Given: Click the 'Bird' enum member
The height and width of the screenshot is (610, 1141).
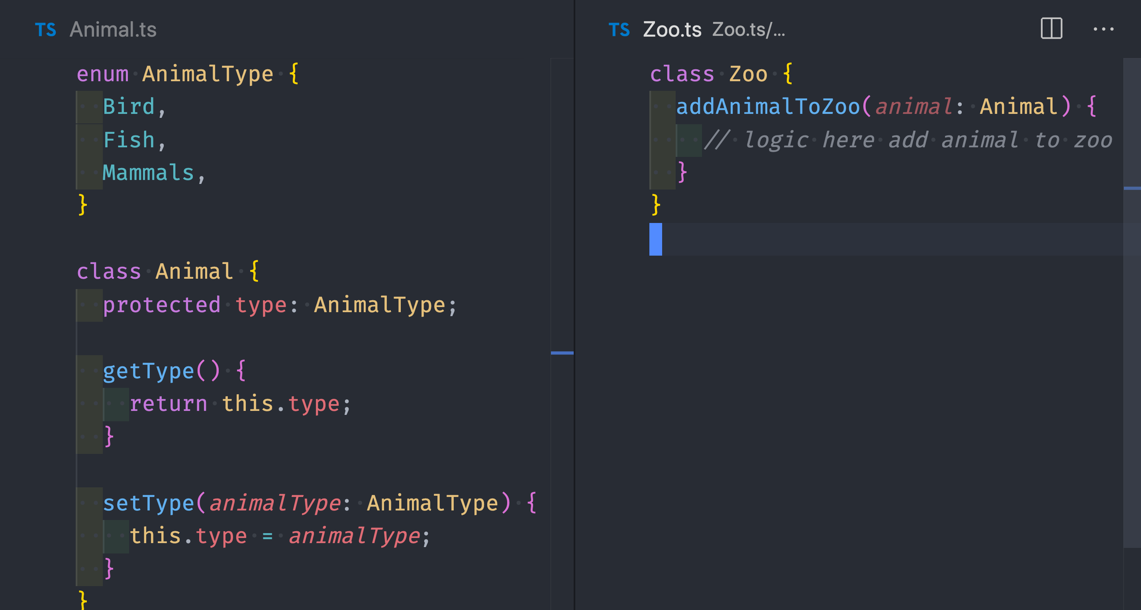Looking at the screenshot, I should (x=129, y=107).
